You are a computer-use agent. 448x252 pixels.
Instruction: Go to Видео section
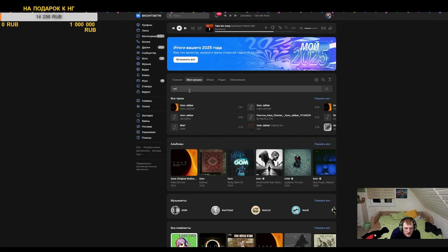point(145,70)
